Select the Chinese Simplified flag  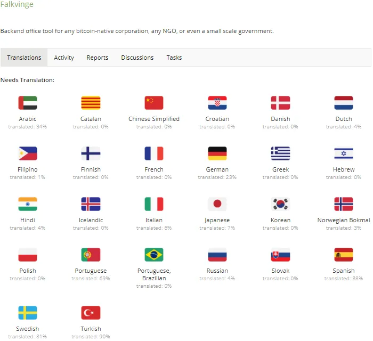click(154, 103)
